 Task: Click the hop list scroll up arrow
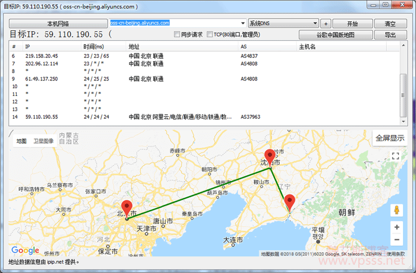tap(404, 45)
